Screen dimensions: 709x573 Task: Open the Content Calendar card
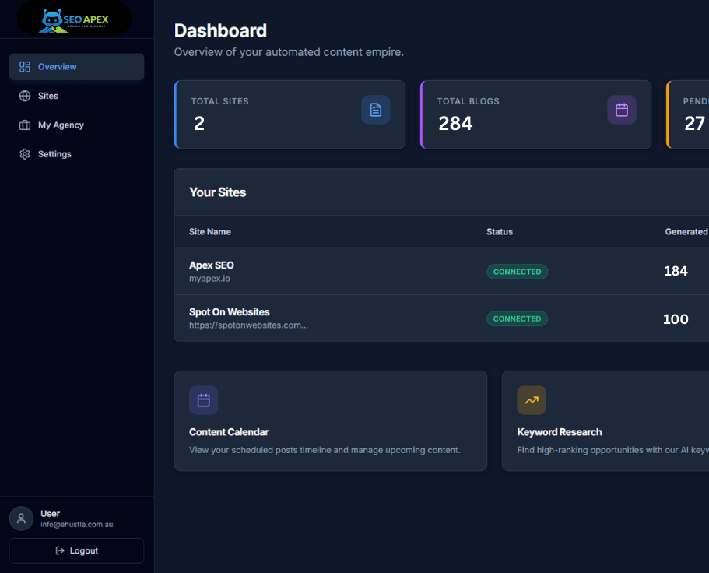(330, 420)
